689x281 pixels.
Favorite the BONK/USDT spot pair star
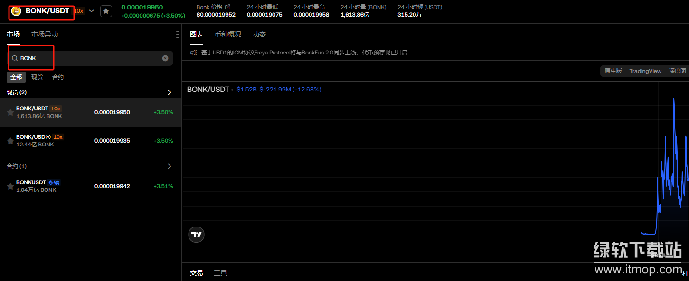point(10,112)
